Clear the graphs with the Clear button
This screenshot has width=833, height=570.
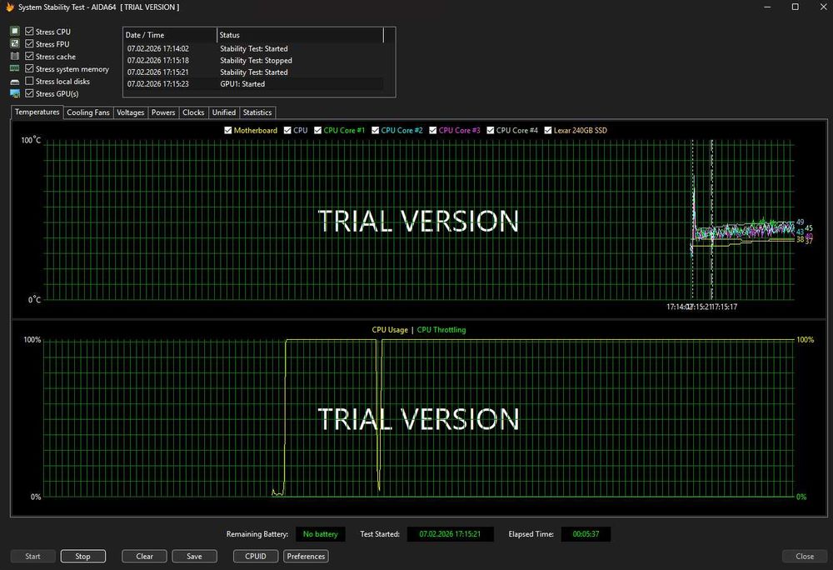coord(144,556)
